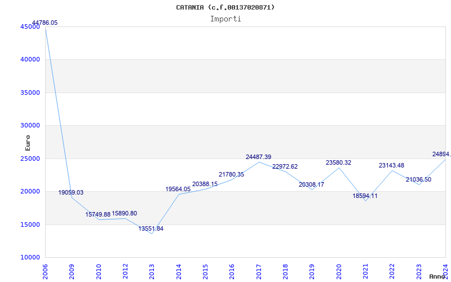Click the x-axis year 2018

click(285, 271)
